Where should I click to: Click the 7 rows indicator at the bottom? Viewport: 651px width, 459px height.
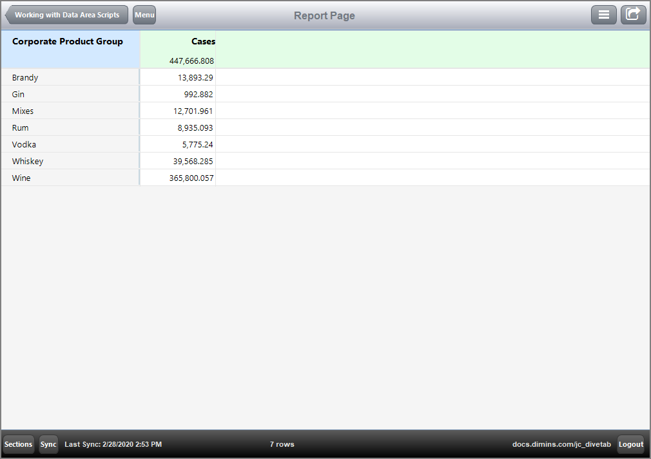[x=282, y=444]
